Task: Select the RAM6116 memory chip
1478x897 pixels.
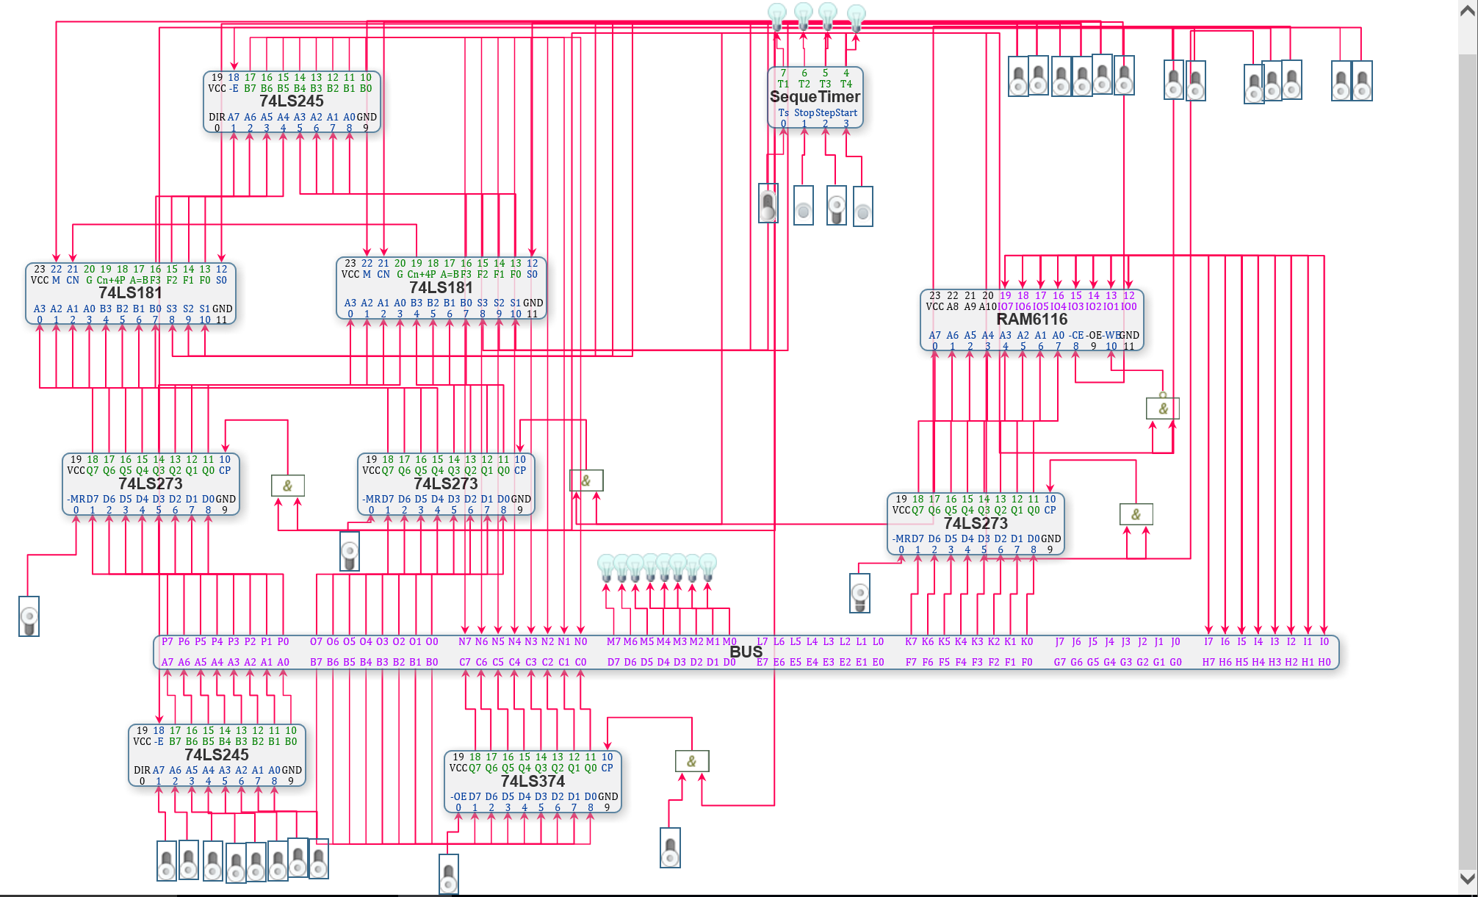Action: click(x=1031, y=320)
